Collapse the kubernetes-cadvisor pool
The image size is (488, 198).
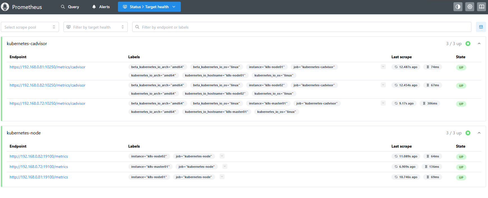(479, 43)
